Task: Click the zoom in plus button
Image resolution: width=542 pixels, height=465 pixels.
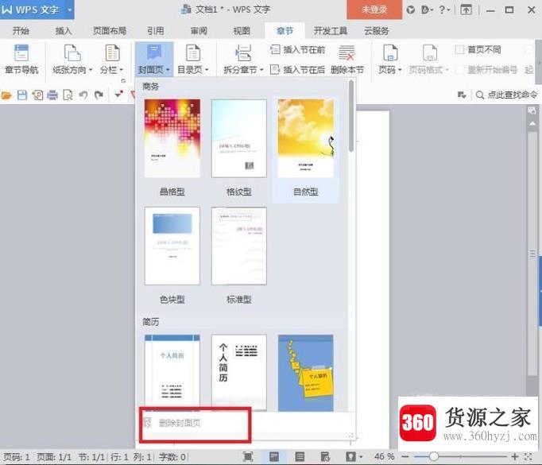Action: coord(514,457)
